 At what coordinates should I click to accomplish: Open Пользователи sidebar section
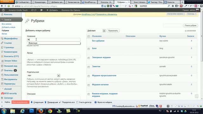pos(11,75)
